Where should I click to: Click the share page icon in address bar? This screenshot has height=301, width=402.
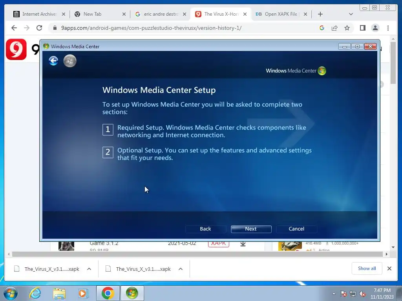click(x=334, y=28)
